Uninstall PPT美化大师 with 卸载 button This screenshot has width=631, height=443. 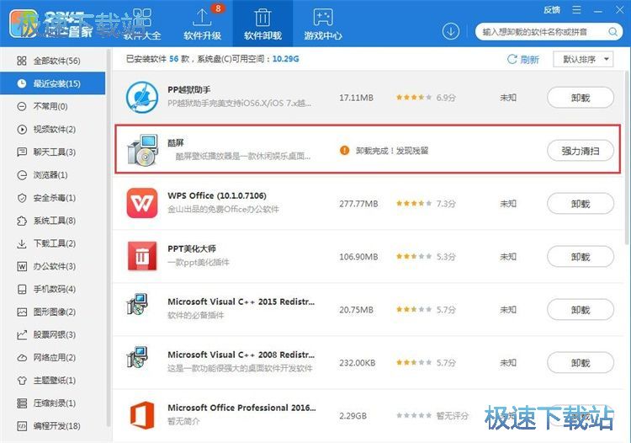(x=581, y=257)
